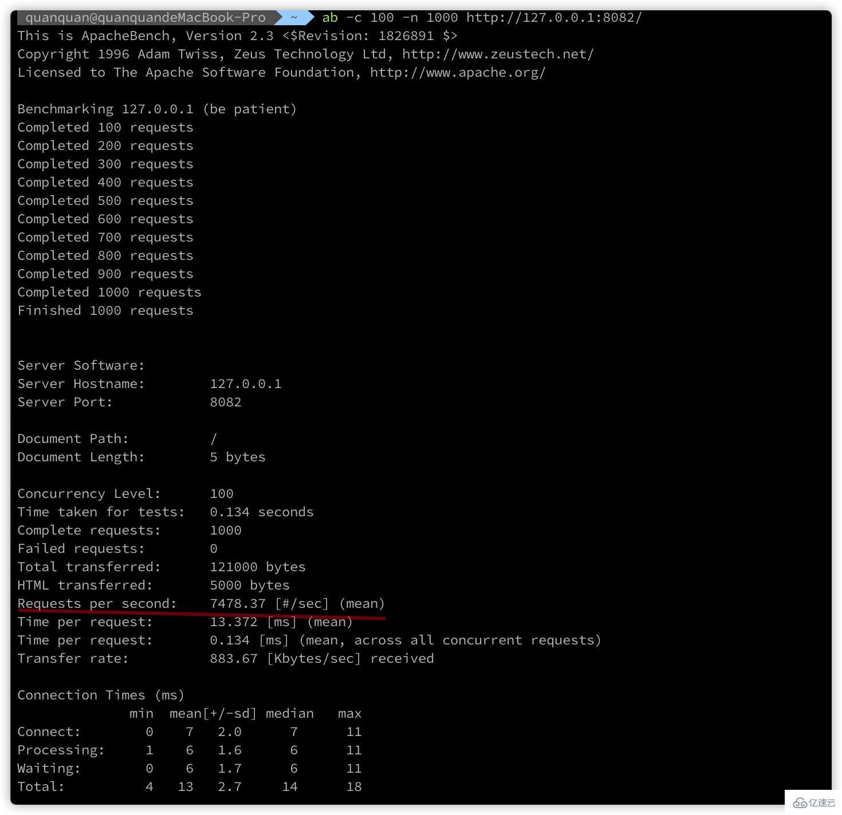This screenshot has height=815, width=842.
Task: Click the Document Length value 5 bytes
Action: tap(238, 457)
